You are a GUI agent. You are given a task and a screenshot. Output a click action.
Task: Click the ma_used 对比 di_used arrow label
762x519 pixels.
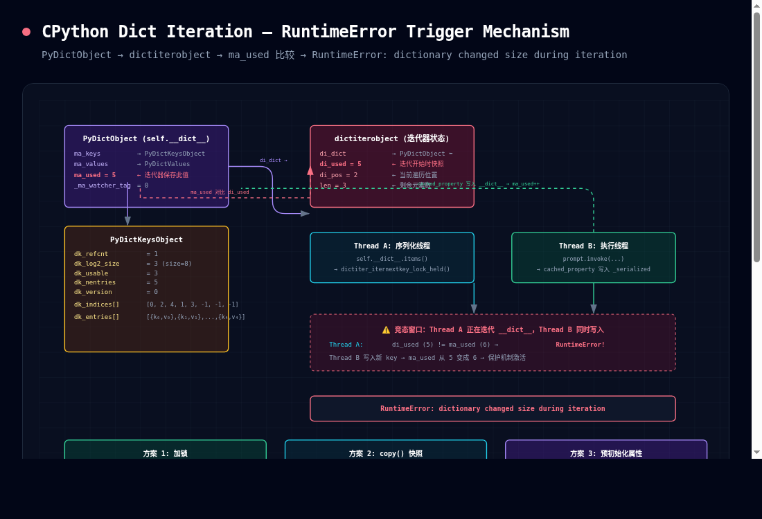[220, 192]
